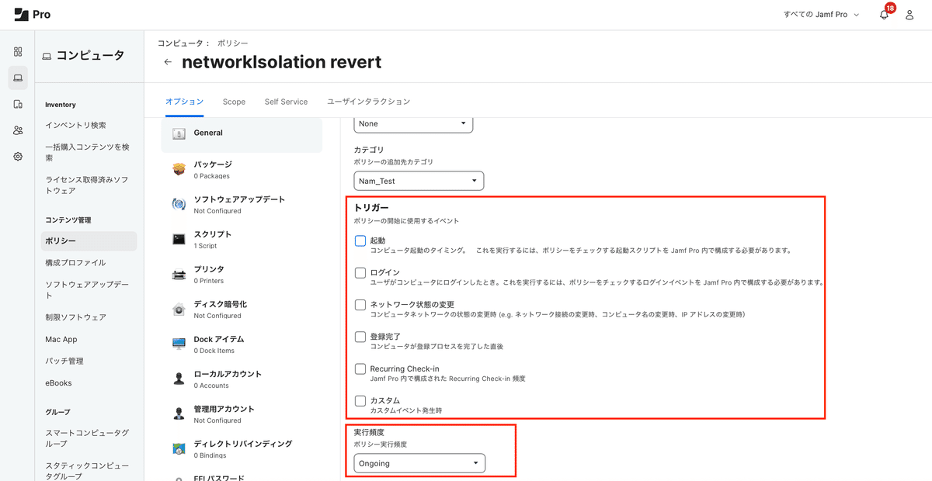Open Mac App in sidebar
The height and width of the screenshot is (481, 932).
(61, 339)
